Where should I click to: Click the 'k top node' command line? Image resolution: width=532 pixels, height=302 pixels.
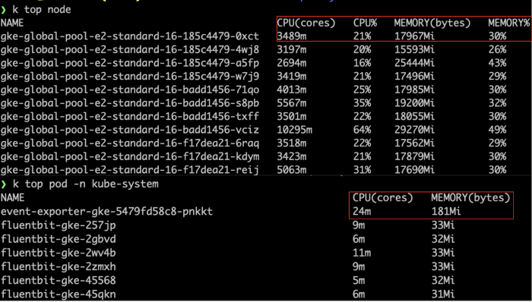(x=42, y=9)
